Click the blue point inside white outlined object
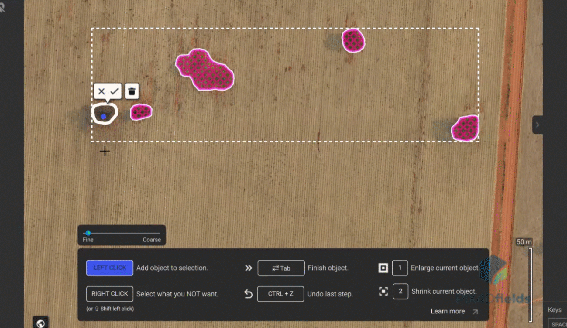The image size is (567, 328). (103, 116)
